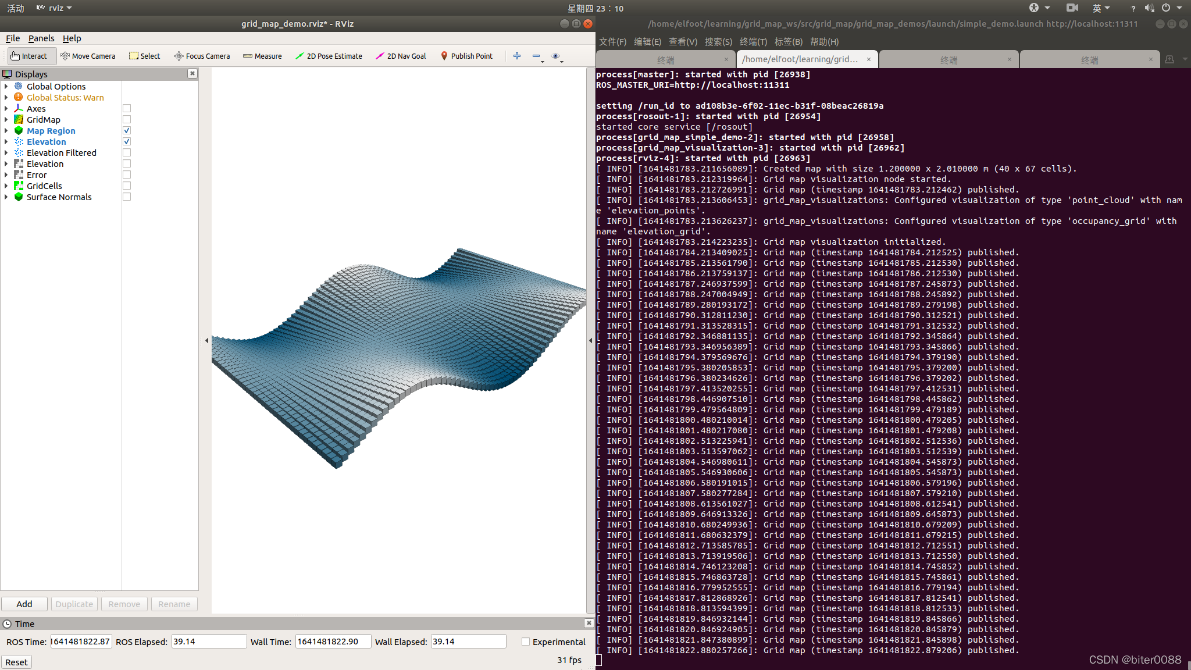The width and height of the screenshot is (1191, 670).
Task: Select the Measure tool
Action: [262, 56]
